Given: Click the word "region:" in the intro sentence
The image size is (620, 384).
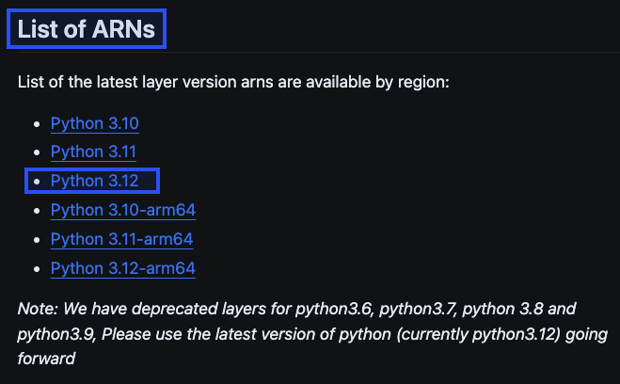Looking at the screenshot, I should tap(423, 83).
